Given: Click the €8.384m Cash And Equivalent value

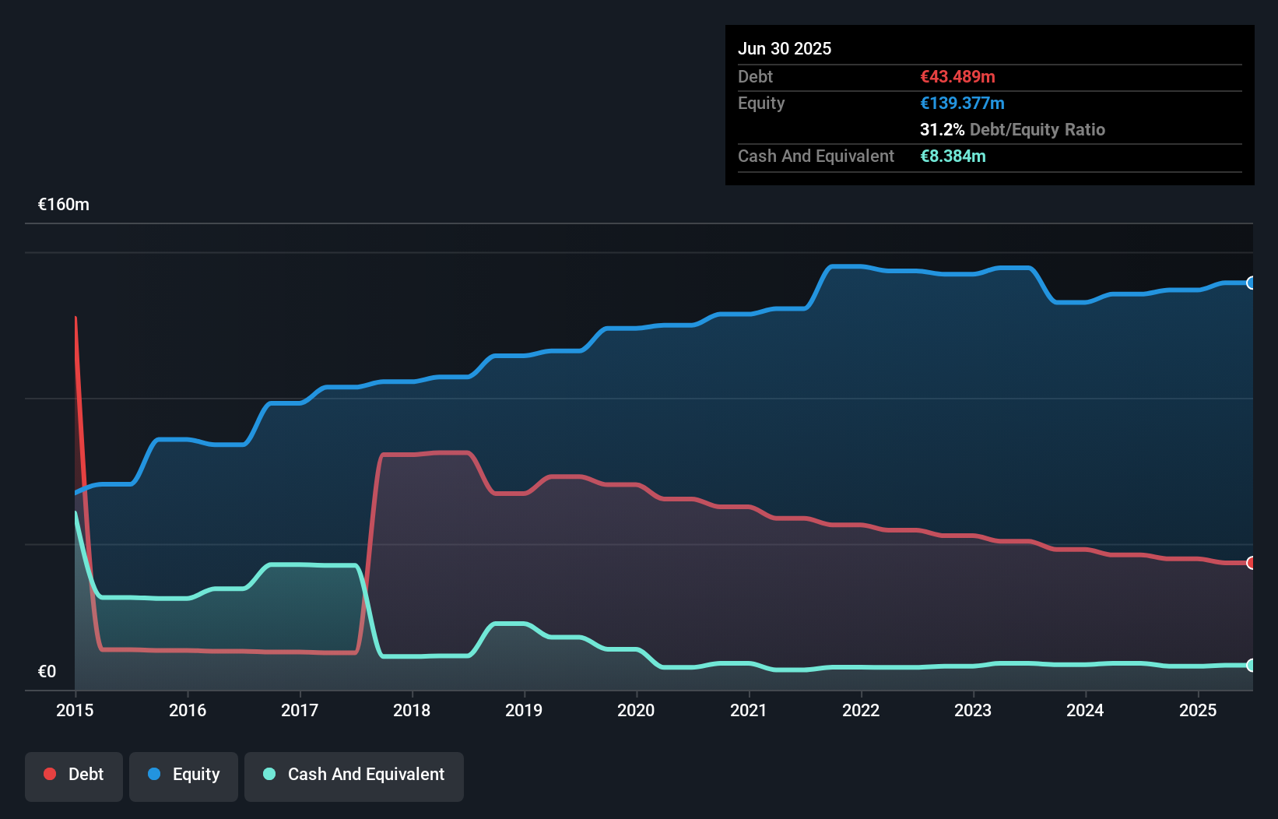Looking at the screenshot, I should (x=953, y=156).
